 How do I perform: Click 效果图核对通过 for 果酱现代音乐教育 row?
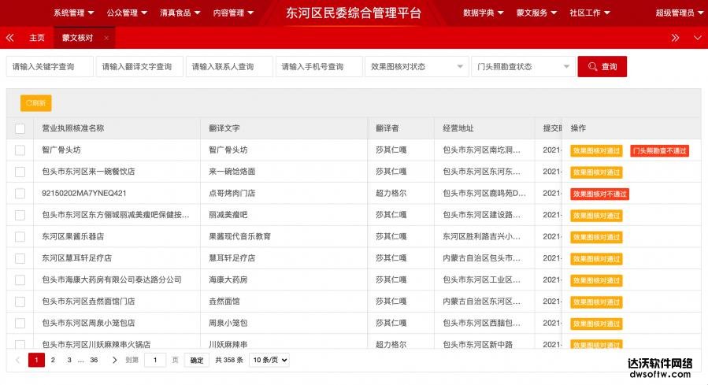pyautogui.click(x=596, y=238)
